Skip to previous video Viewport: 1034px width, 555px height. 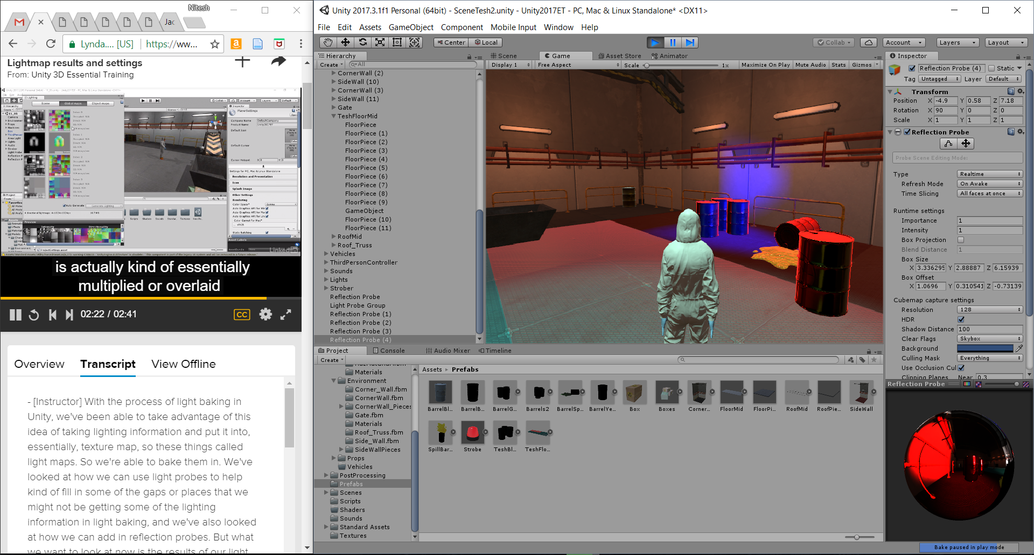pyautogui.click(x=52, y=315)
